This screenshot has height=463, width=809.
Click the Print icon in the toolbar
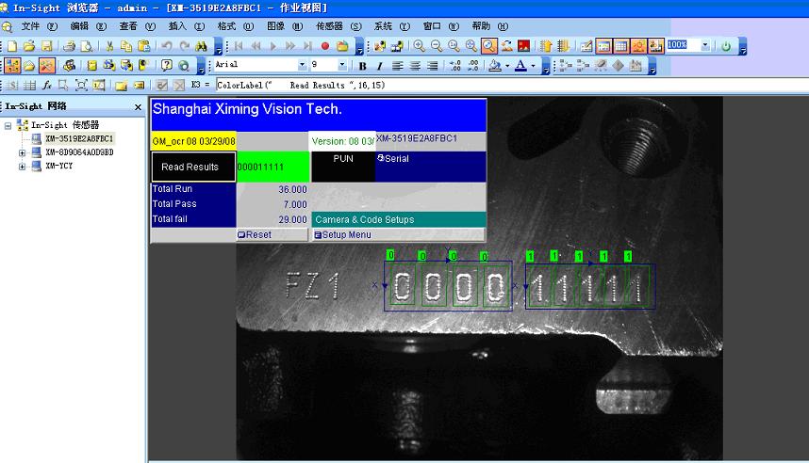coord(69,46)
